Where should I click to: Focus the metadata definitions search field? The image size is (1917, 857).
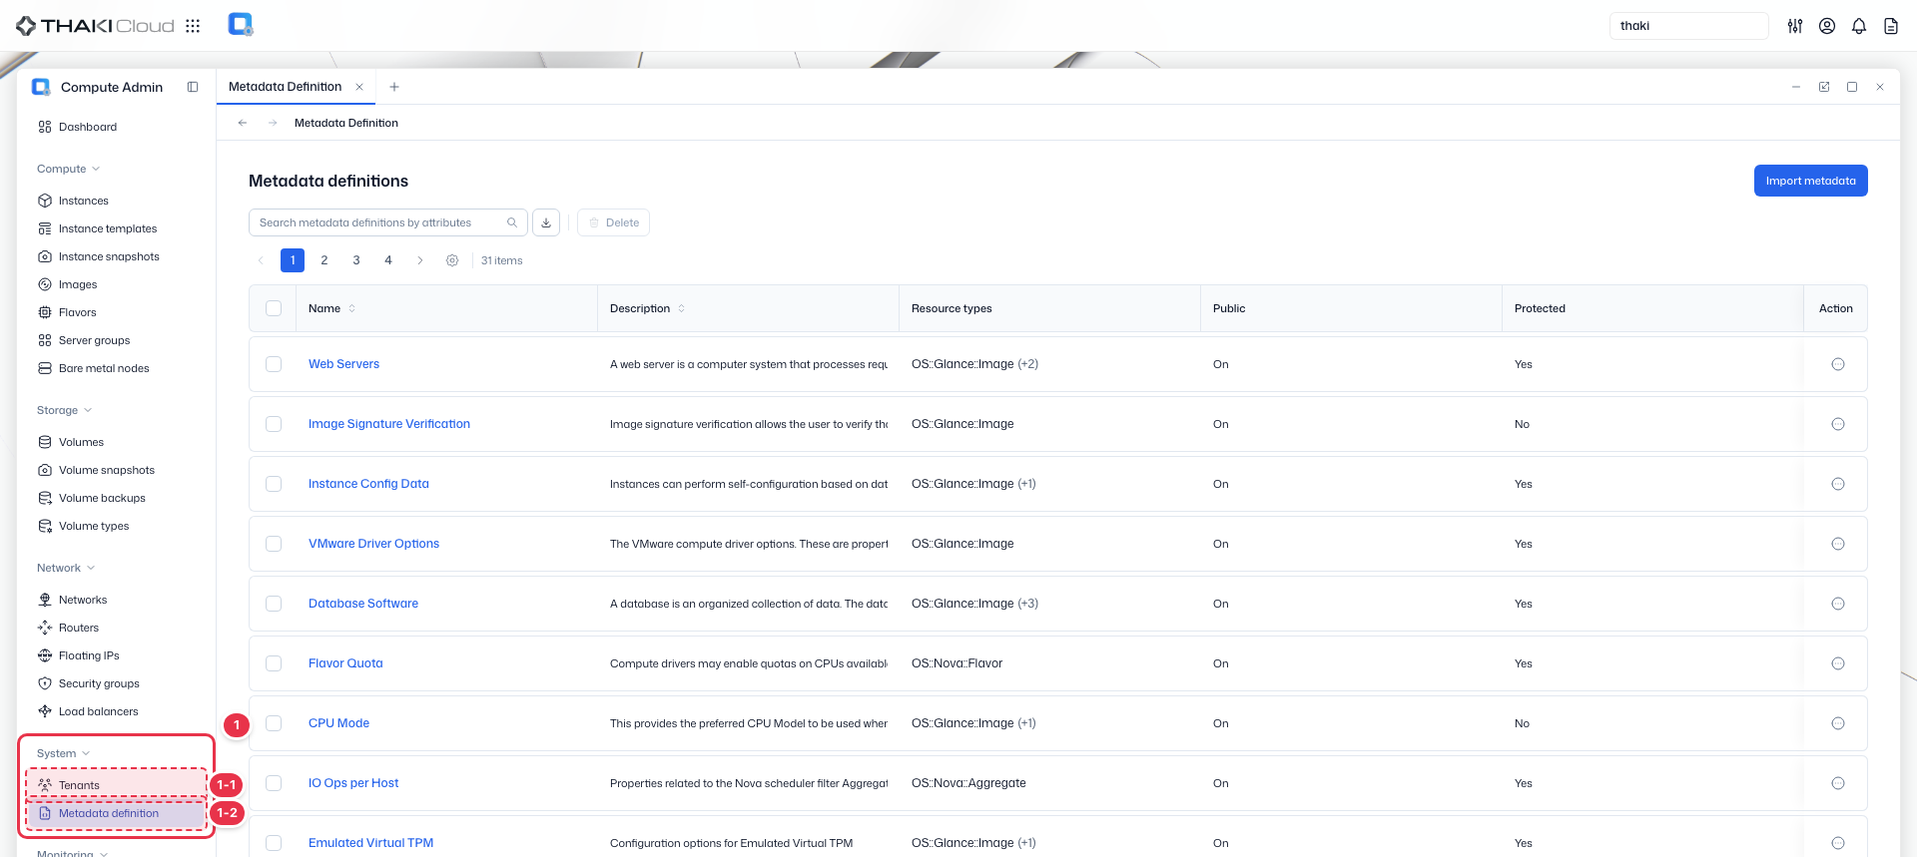coord(387,222)
